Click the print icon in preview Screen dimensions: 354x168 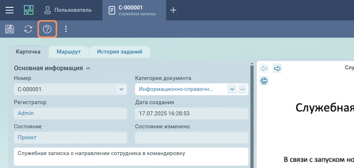[264, 81]
